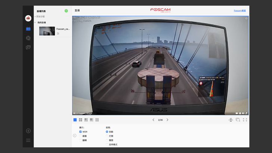Open the messages icon in the sidebar
The height and width of the screenshot is (153, 272).
(x=28, y=48)
